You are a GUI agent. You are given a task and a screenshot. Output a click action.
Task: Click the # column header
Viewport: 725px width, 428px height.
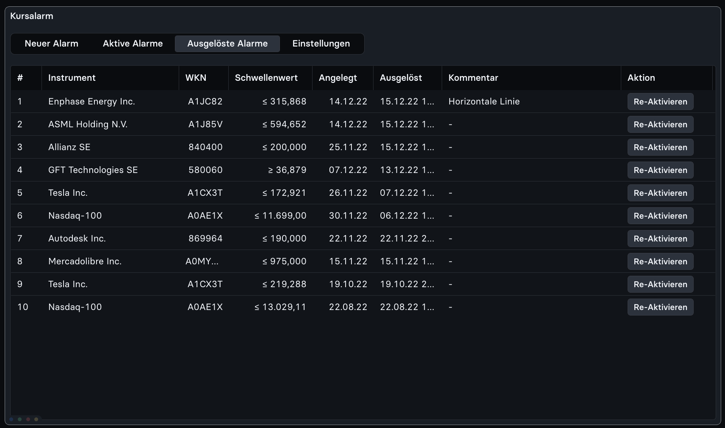point(26,78)
